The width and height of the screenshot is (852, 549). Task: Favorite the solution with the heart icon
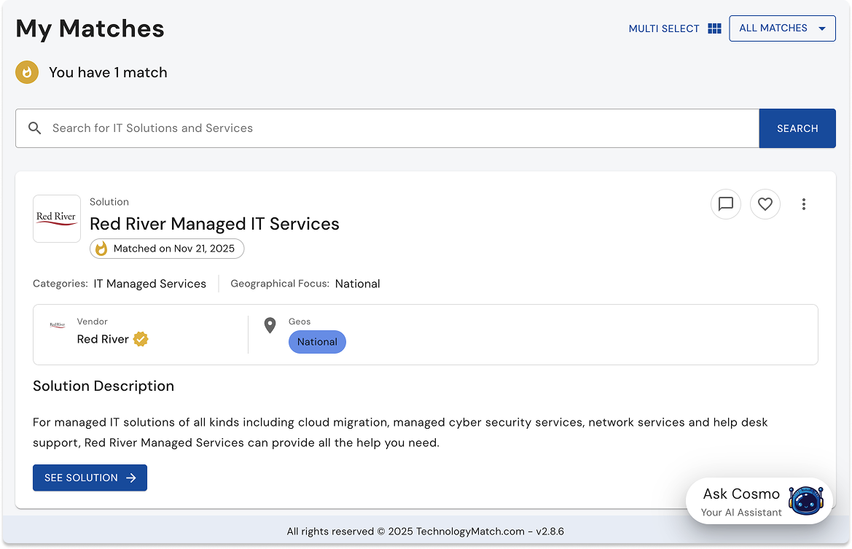(x=765, y=204)
